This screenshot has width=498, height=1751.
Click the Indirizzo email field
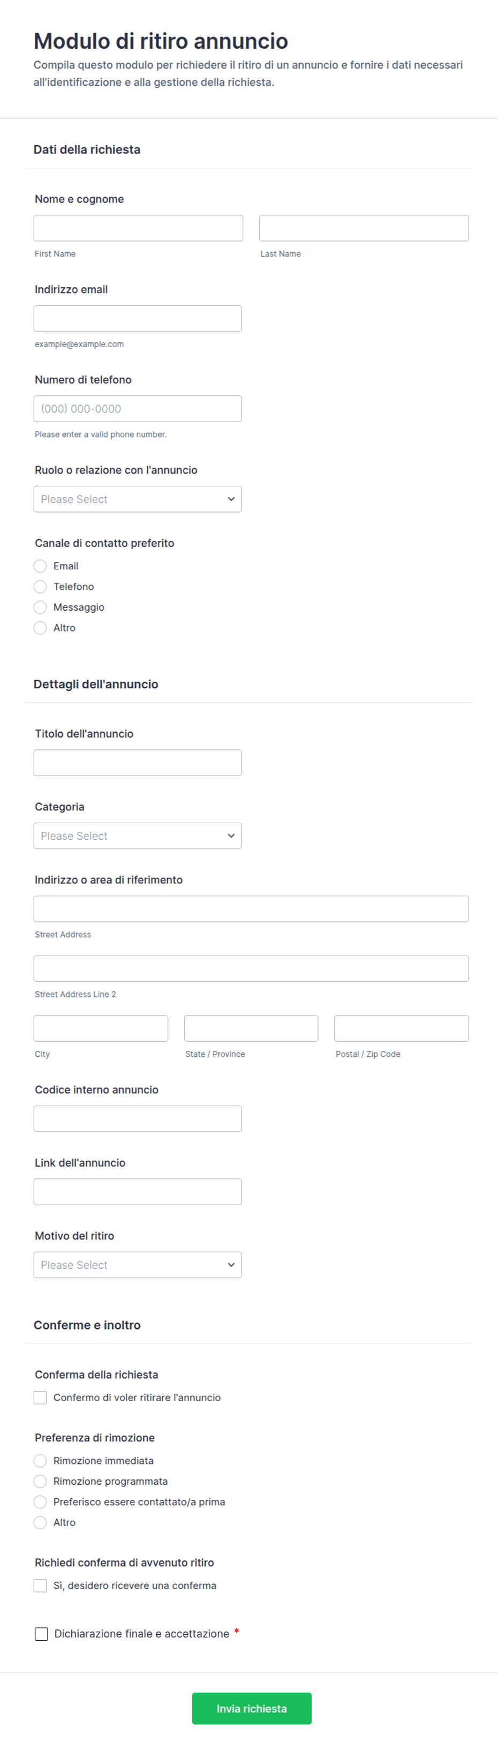pyautogui.click(x=137, y=319)
